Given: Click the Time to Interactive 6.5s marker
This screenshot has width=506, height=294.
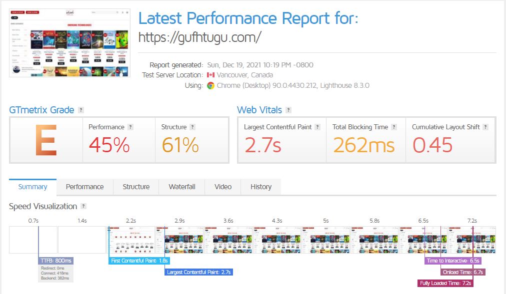Looking at the screenshot, I should (x=453, y=261).
